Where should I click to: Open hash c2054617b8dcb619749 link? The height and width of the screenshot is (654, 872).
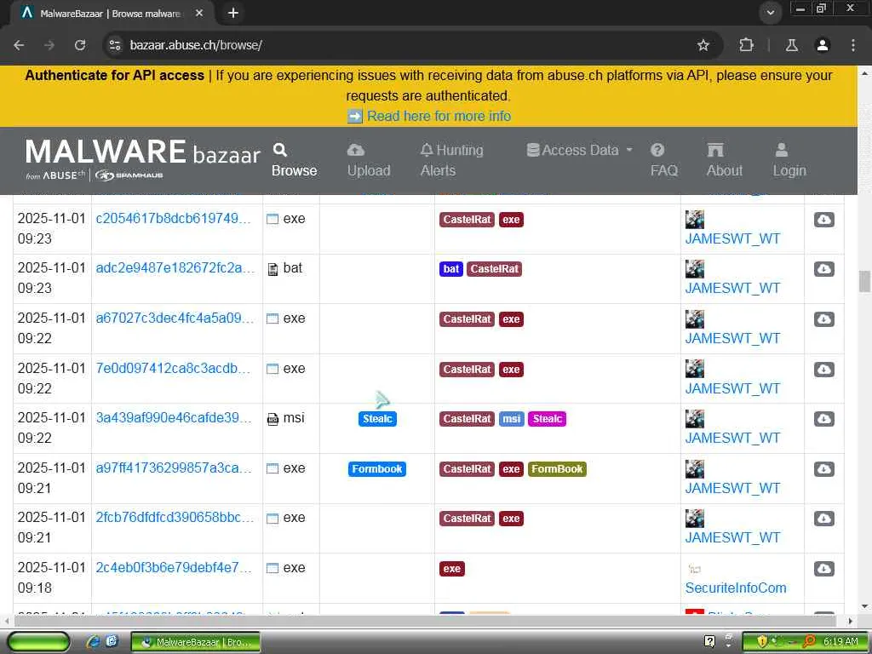pos(173,219)
